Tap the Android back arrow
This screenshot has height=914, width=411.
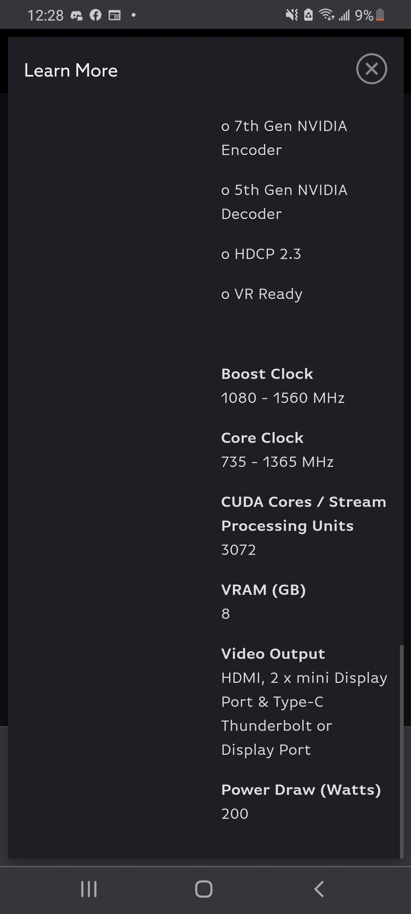coord(319,889)
